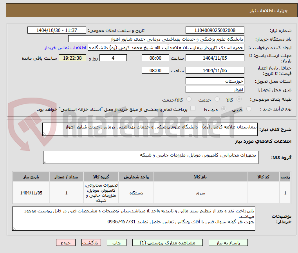Click the بازگشت back button
This screenshot has height=253, width=298.
pos(91,242)
